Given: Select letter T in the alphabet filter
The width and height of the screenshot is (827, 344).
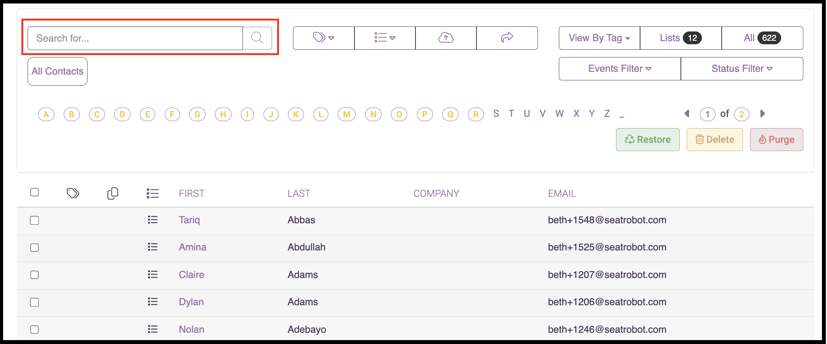Looking at the screenshot, I should coord(511,114).
